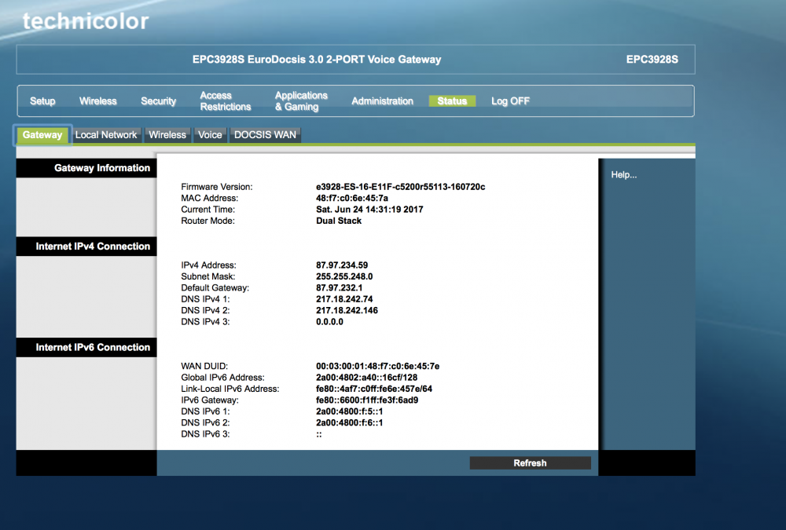Click the IPv6 Gateway: label

(x=210, y=400)
